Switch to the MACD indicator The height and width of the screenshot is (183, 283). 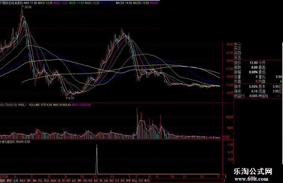[22, 181]
